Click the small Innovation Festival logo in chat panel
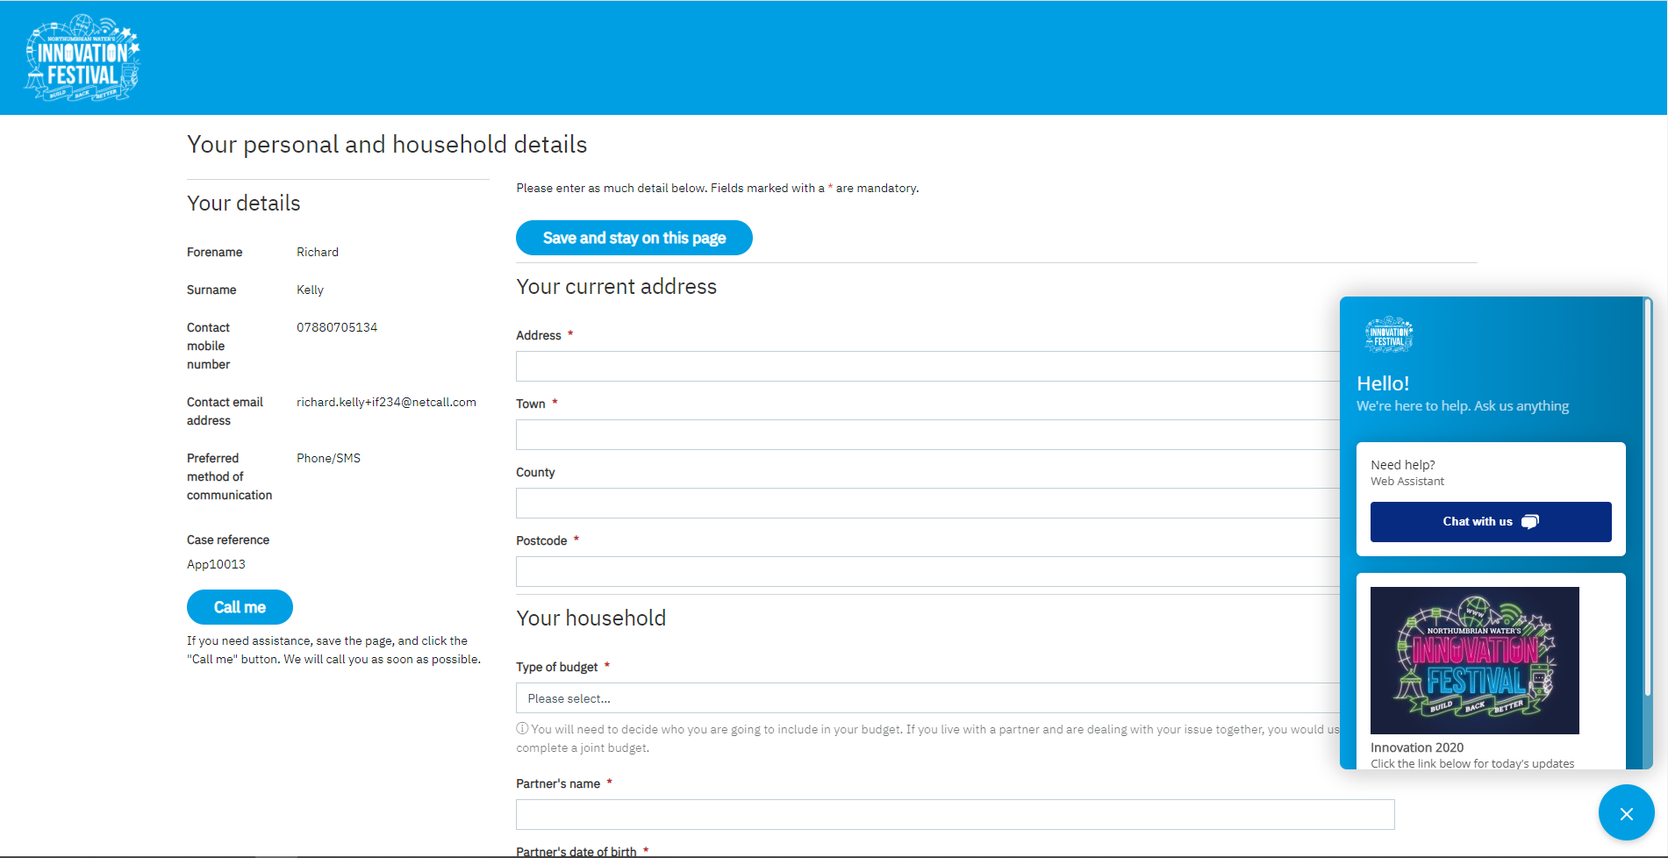1668x858 pixels. [1388, 335]
